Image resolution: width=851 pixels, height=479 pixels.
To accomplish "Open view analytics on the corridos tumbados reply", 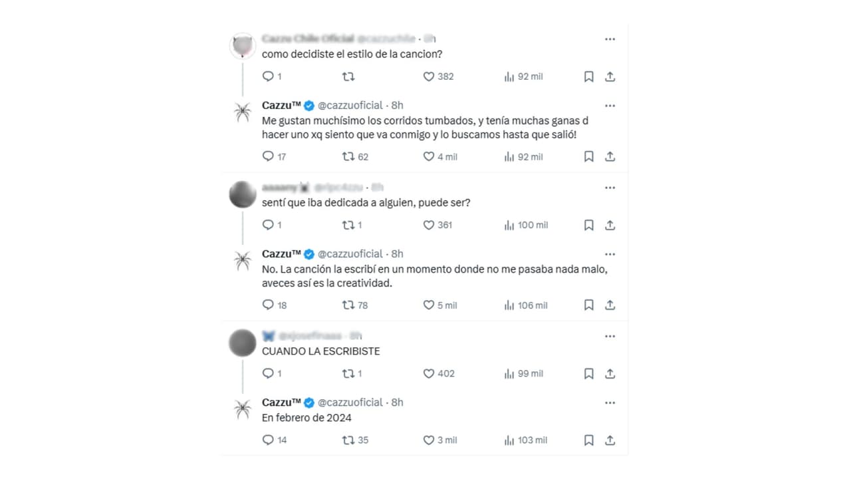I will point(509,156).
